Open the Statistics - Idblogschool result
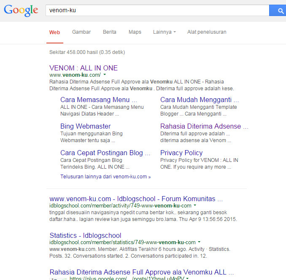This screenshot has width=286, height=280. coord(85,235)
